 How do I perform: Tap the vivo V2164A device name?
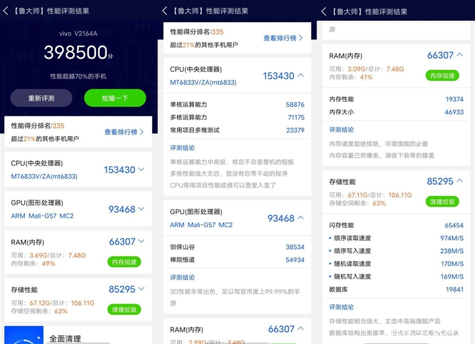pyautogui.click(x=78, y=34)
